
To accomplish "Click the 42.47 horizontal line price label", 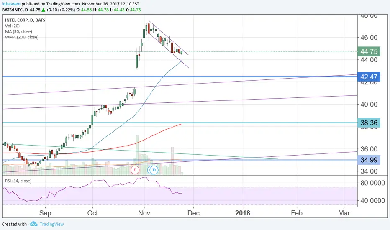I will tap(369, 77).
